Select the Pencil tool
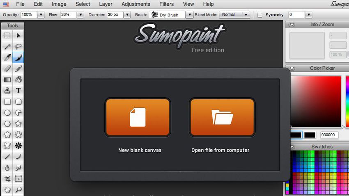Viewport: 349px width, 196px height. 18,68
